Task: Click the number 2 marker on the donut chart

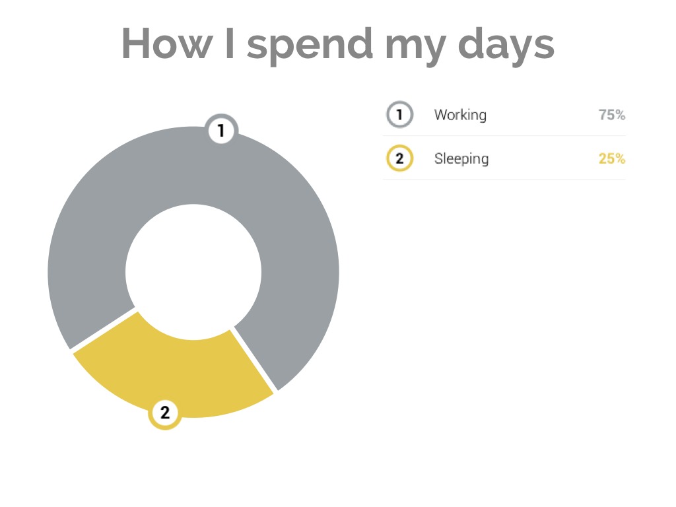Action: tap(165, 413)
